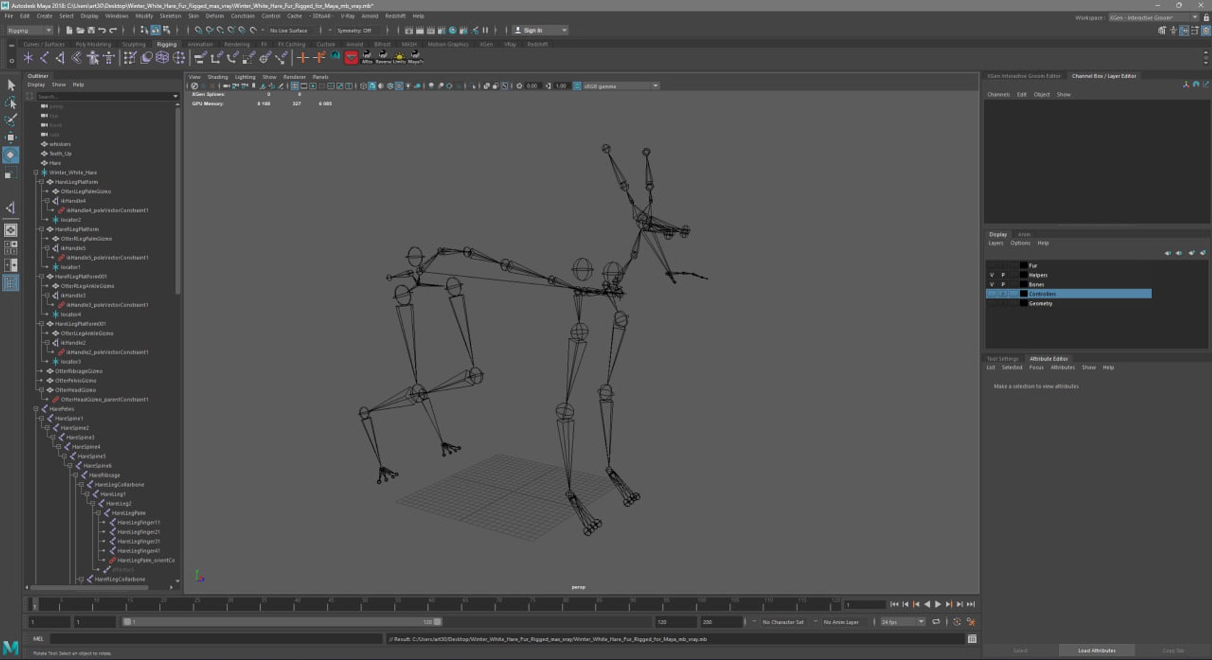Select the Create Joints shelf tool
The height and width of the screenshot is (660, 1212).
click(x=44, y=58)
